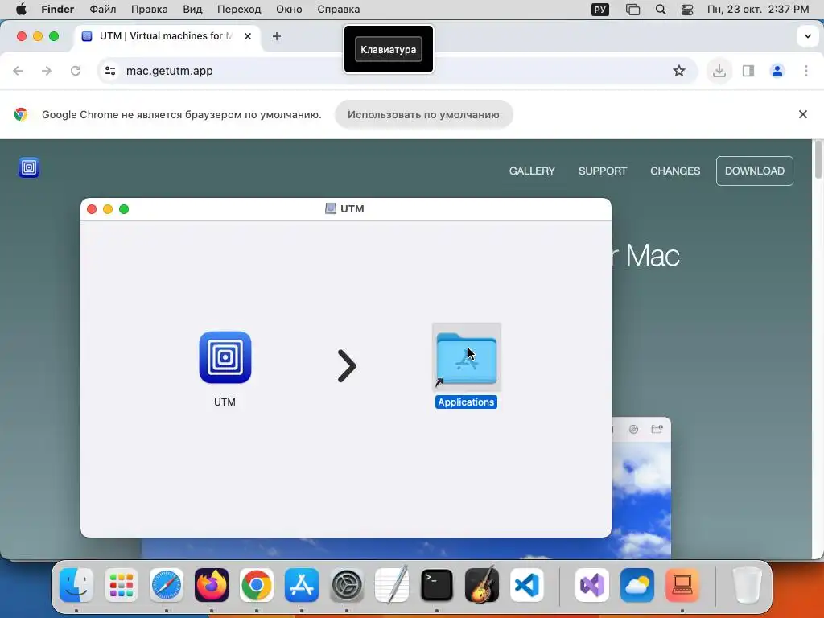Close the UTM browser tab
Viewport: 824px width, 618px height.
click(x=248, y=36)
